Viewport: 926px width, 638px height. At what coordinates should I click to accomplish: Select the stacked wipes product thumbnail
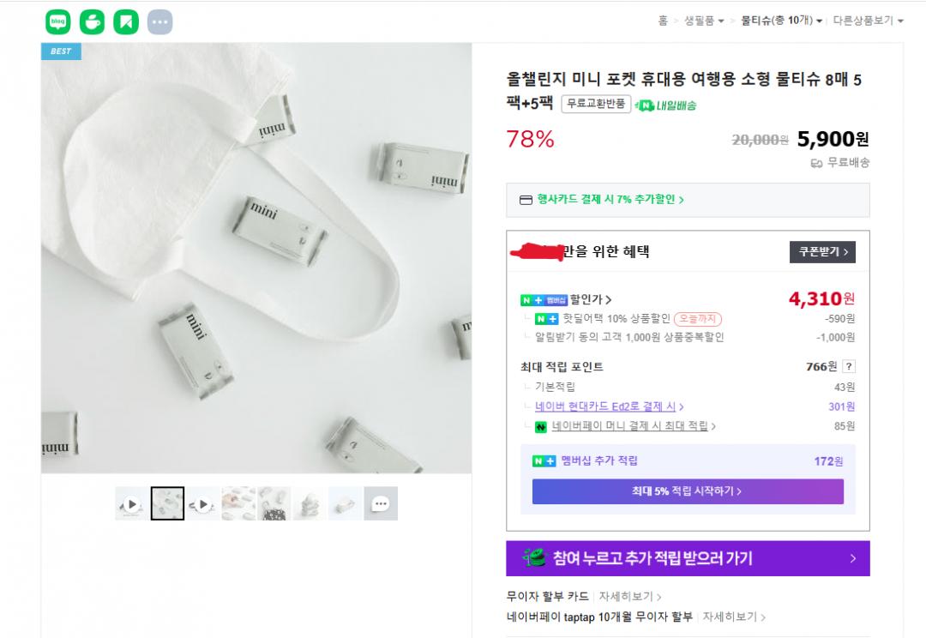pos(310,504)
